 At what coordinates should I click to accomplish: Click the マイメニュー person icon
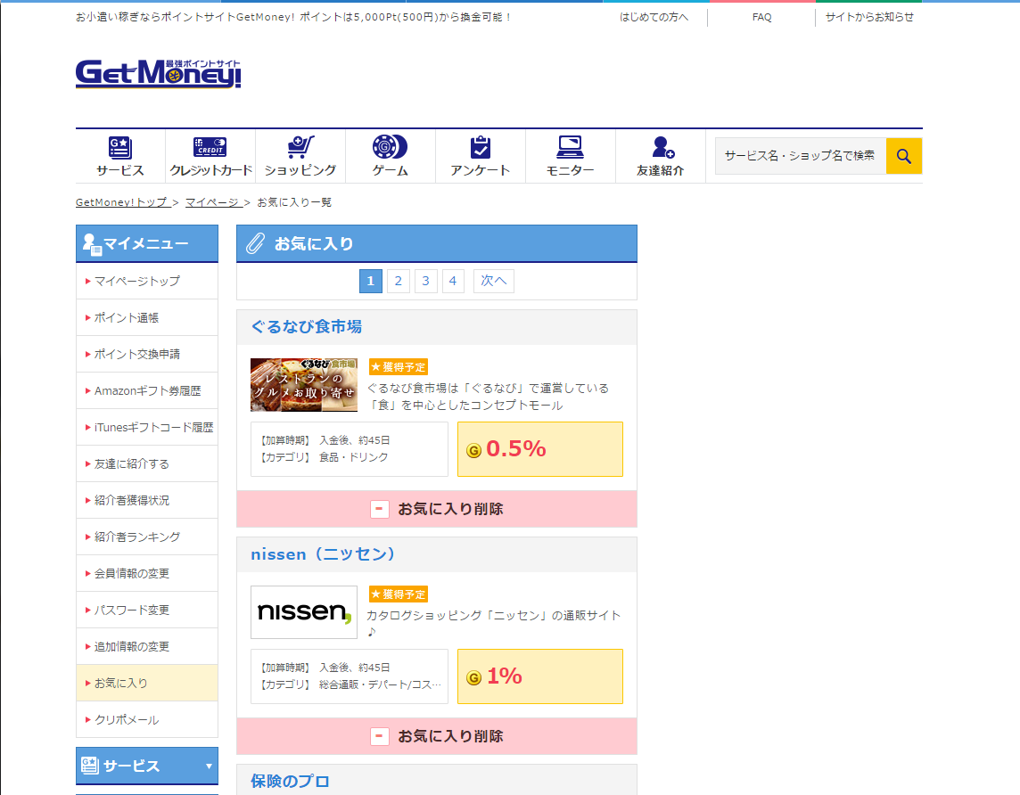tap(92, 244)
